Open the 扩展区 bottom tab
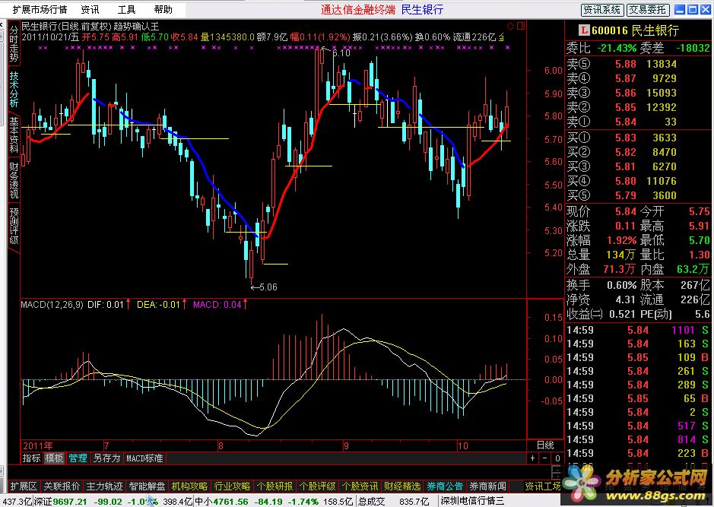This screenshot has height=507, width=714. [x=24, y=486]
